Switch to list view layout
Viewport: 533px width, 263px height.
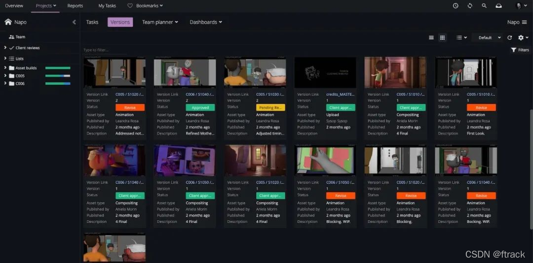[431, 37]
